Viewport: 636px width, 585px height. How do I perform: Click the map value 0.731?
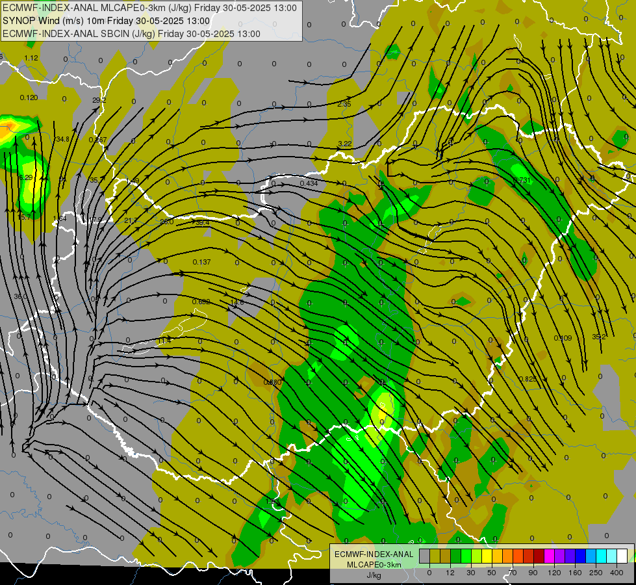522,180
